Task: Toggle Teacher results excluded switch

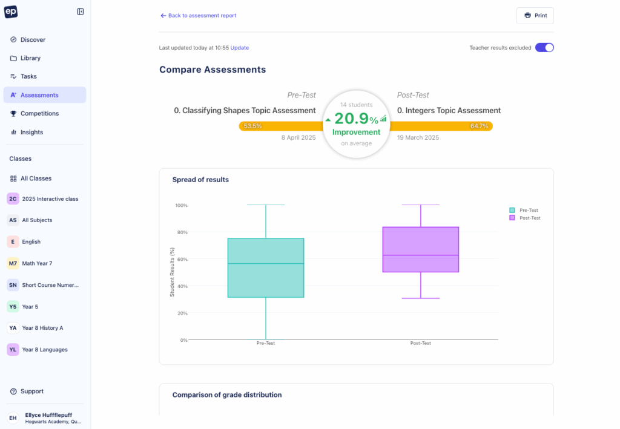Action: 544,48
